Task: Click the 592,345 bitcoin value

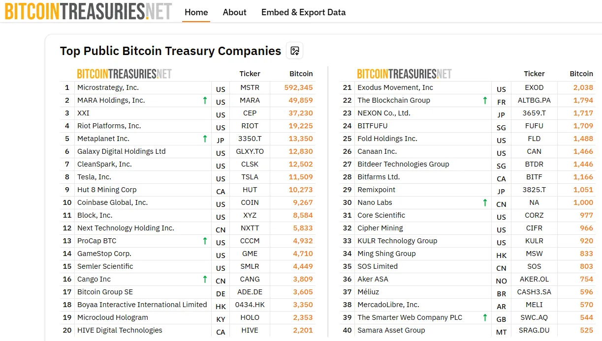Action: 298,87
